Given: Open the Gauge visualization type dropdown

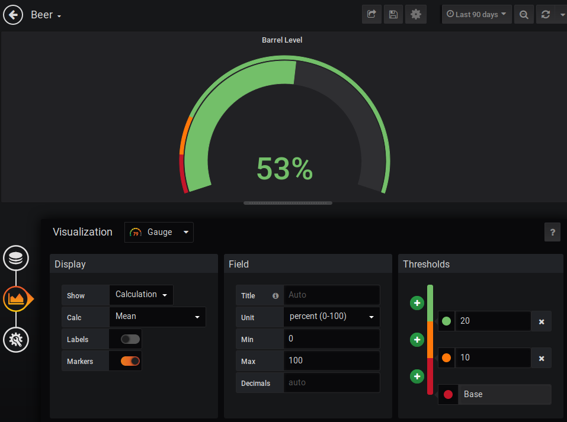Looking at the screenshot, I should tap(159, 232).
